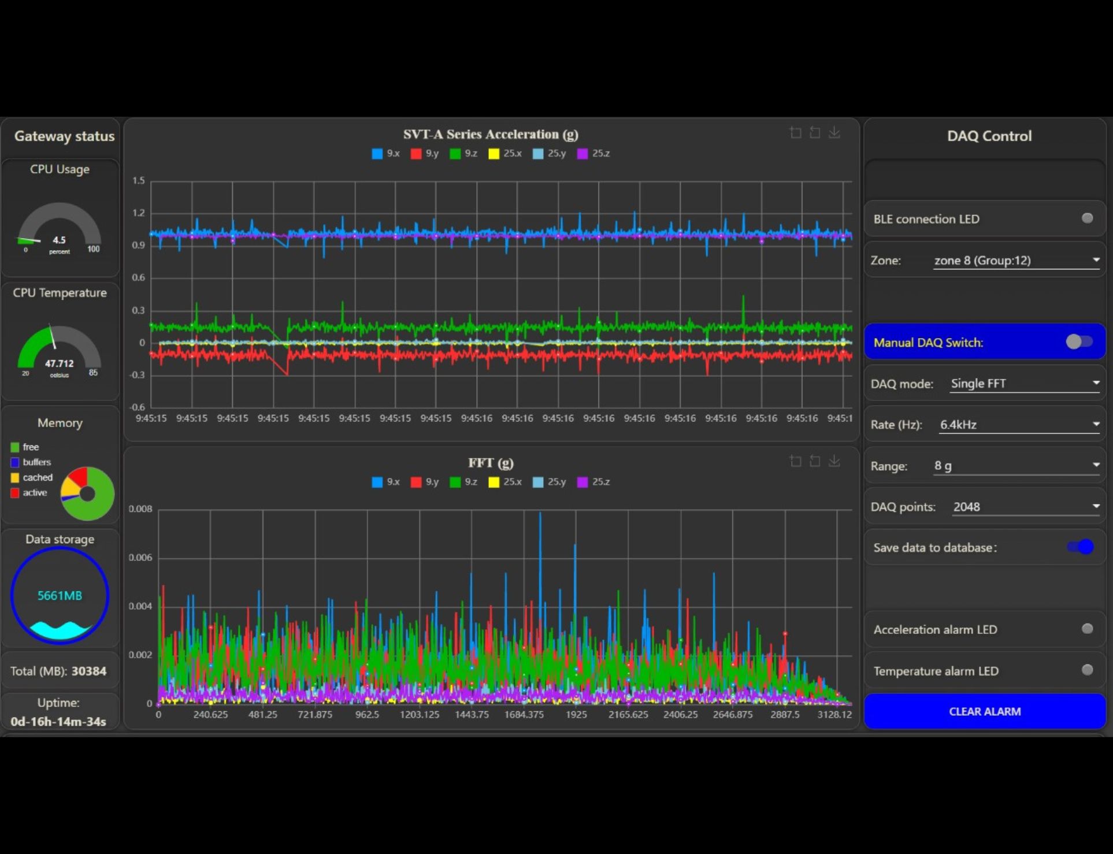The height and width of the screenshot is (854, 1113).
Task: Click the CLEAR ALARM button
Action: click(x=985, y=711)
